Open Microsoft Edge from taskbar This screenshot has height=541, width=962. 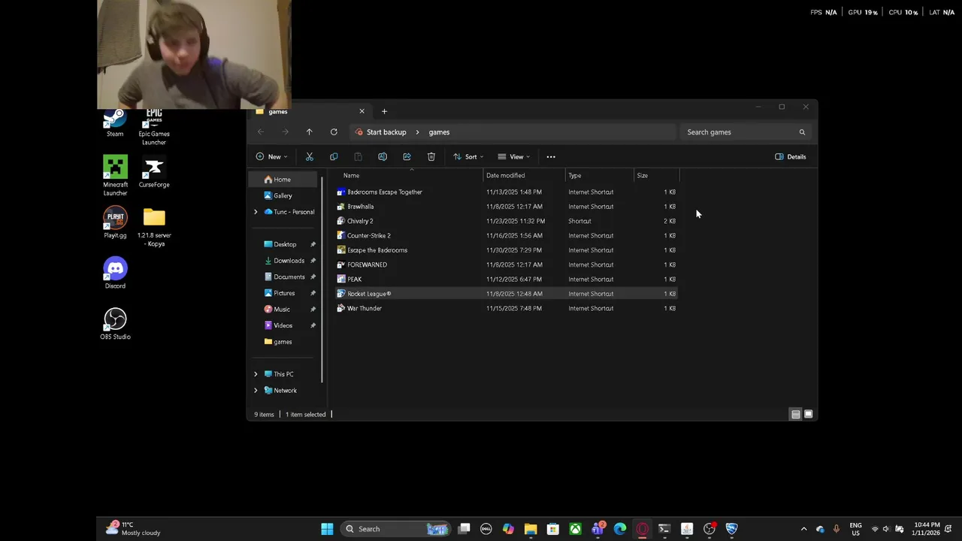point(620,529)
